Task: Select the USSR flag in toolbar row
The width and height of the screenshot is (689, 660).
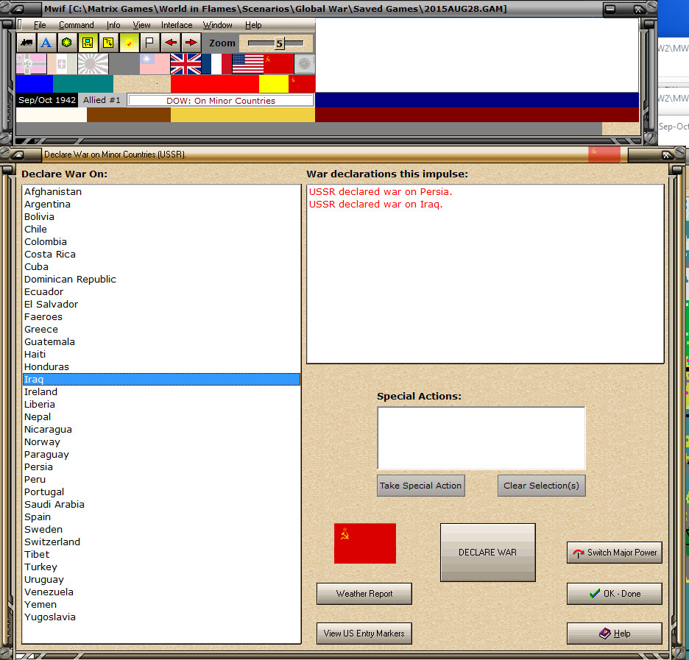Action: coord(278,64)
